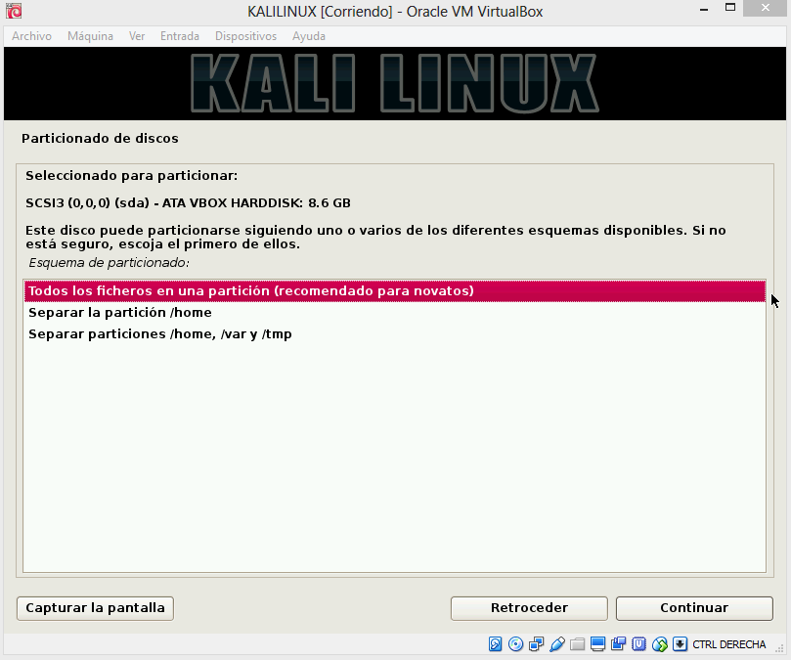
Task: Click the hard disk activity status icon
Action: pos(496,644)
